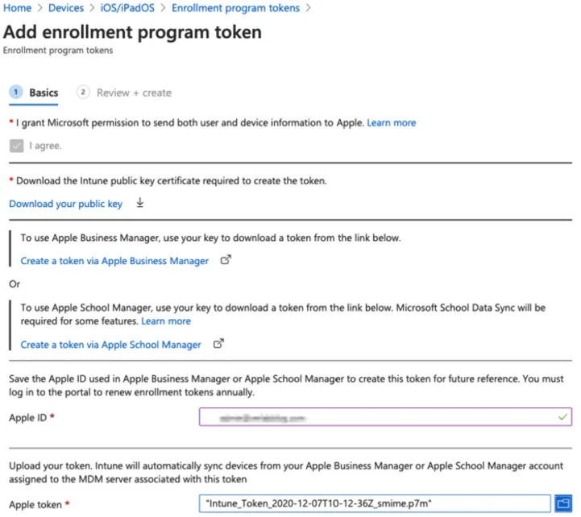
Task: Focus the Apple ID input field
Action: (385, 417)
